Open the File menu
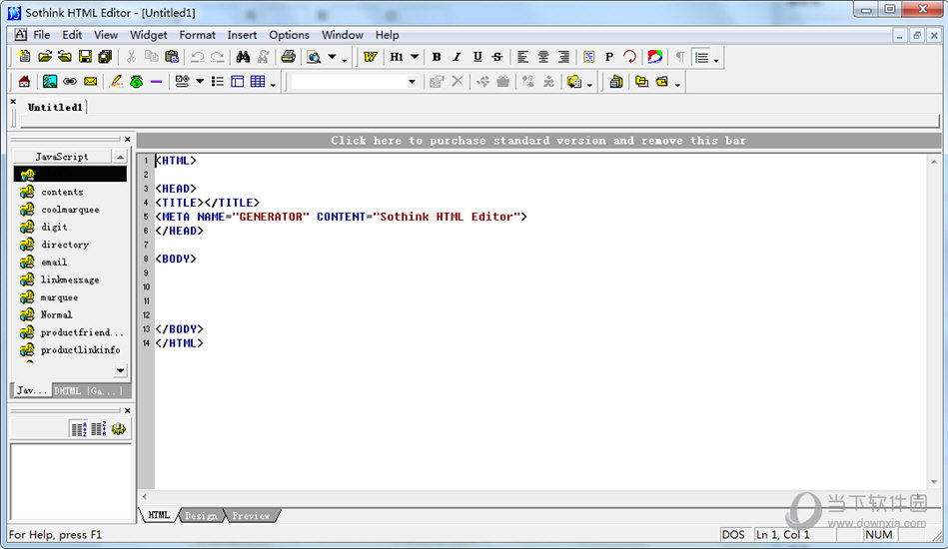The height and width of the screenshot is (549, 948). [x=42, y=35]
